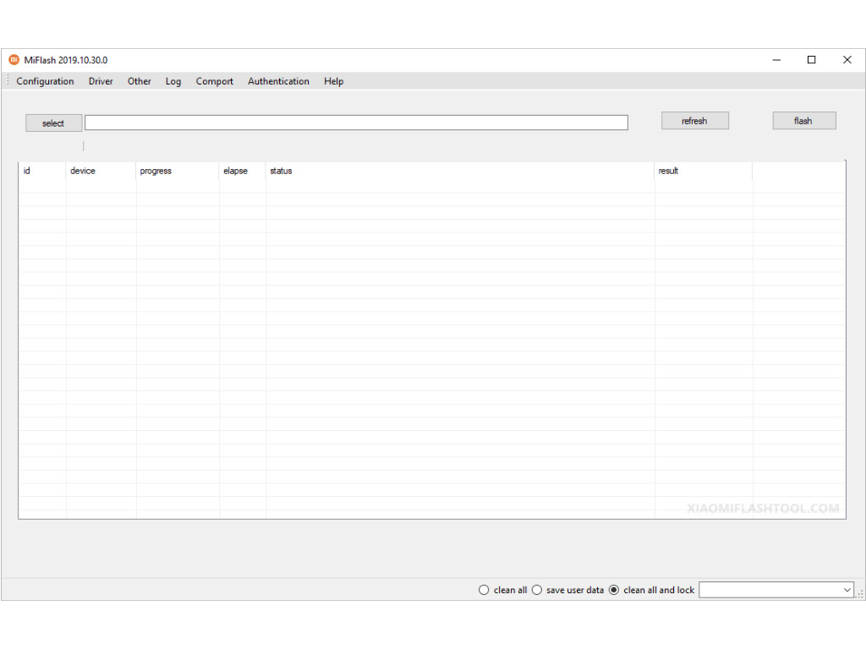Click the MiFlash app icon in title bar
The height and width of the screenshot is (649, 866).
[14, 60]
